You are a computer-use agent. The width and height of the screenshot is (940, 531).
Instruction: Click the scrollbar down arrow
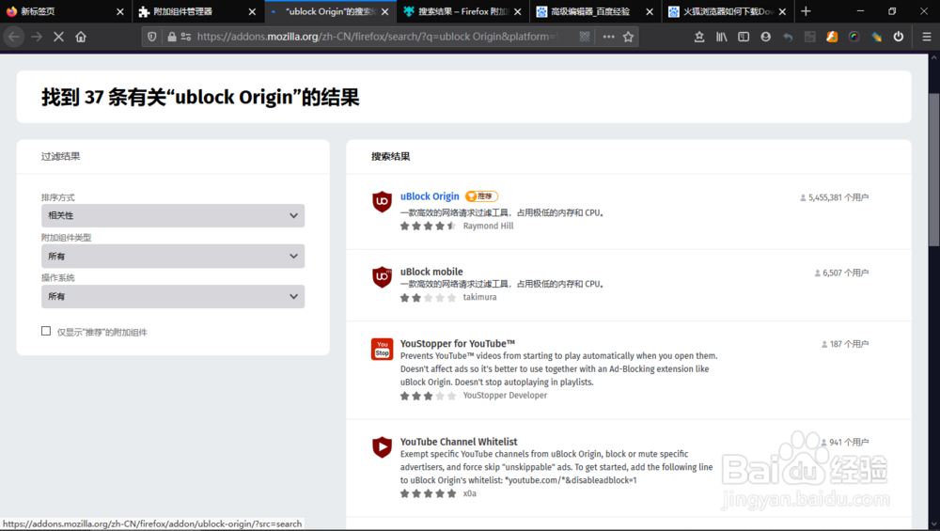tap(934, 525)
